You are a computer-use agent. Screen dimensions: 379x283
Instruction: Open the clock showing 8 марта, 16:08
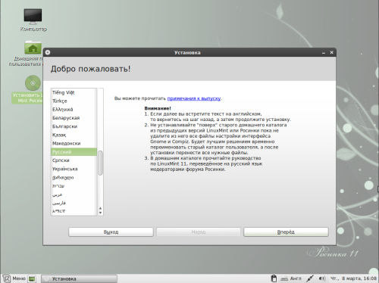coord(353,278)
